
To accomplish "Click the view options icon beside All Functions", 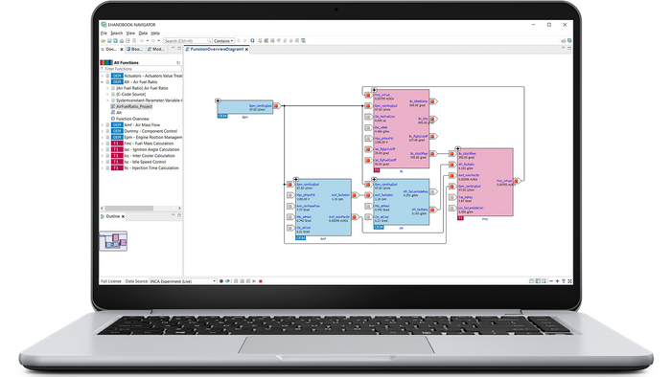I will [x=178, y=63].
